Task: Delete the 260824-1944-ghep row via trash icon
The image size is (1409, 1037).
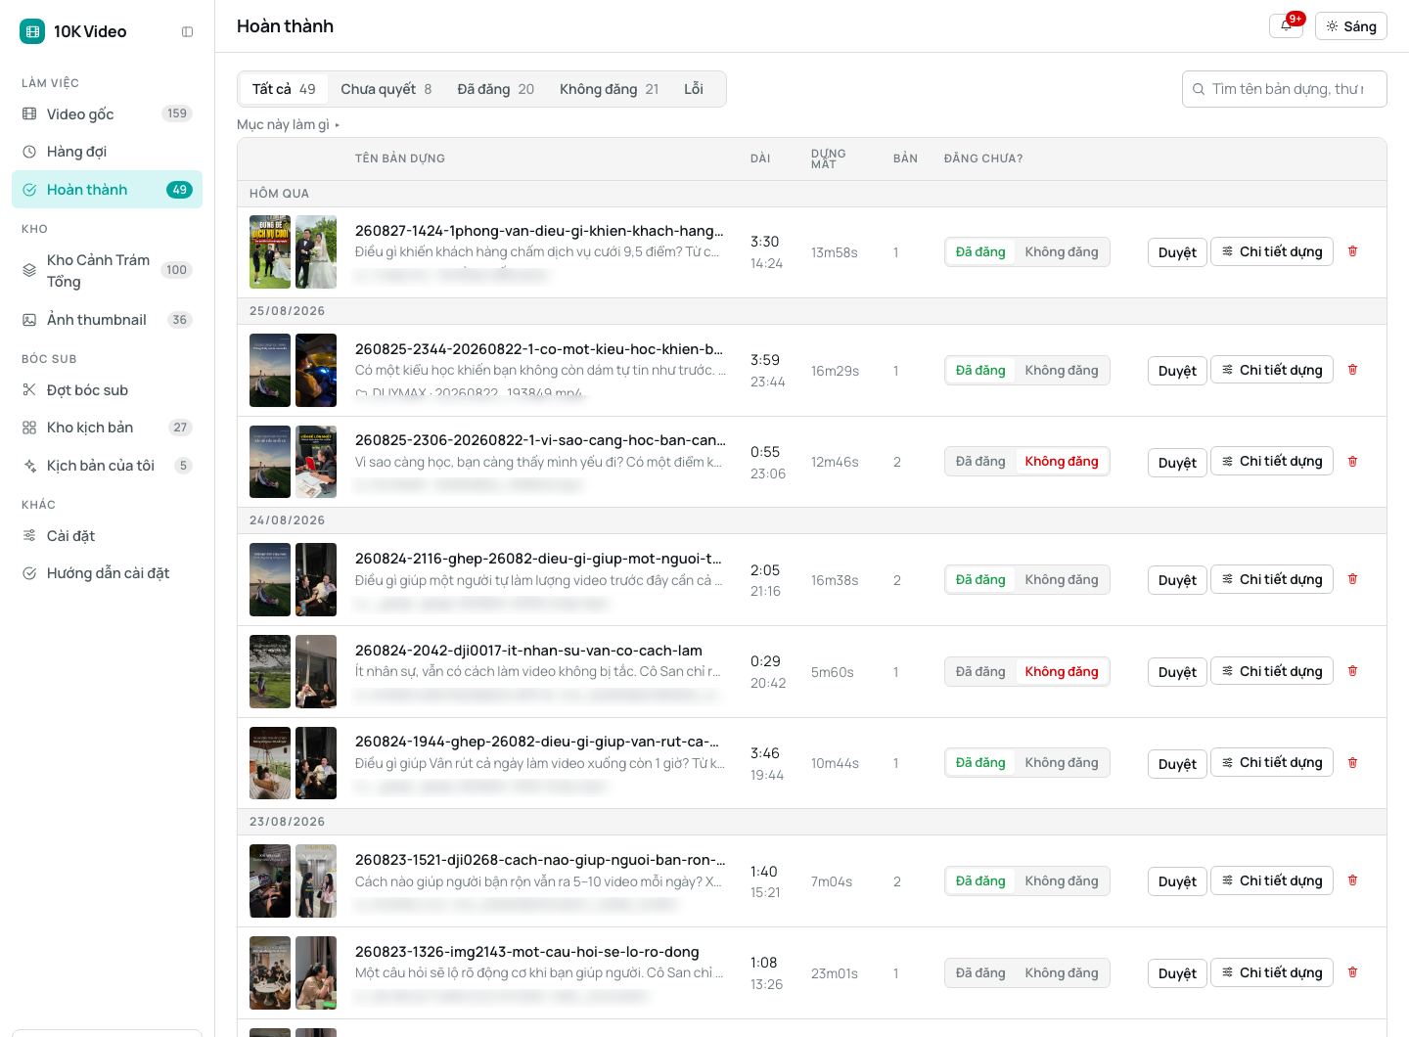Action: [x=1353, y=763]
